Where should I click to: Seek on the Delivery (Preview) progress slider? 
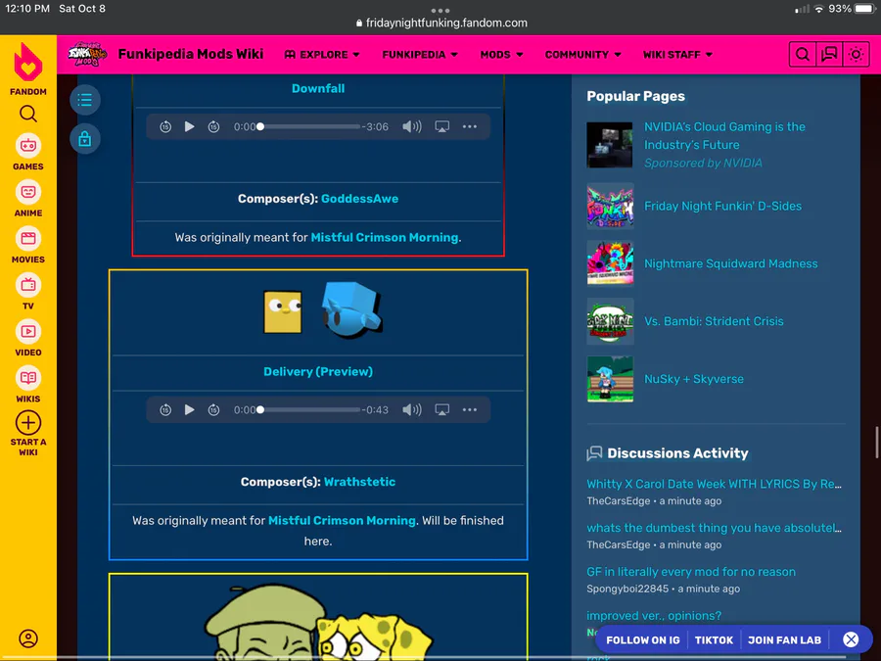309,409
